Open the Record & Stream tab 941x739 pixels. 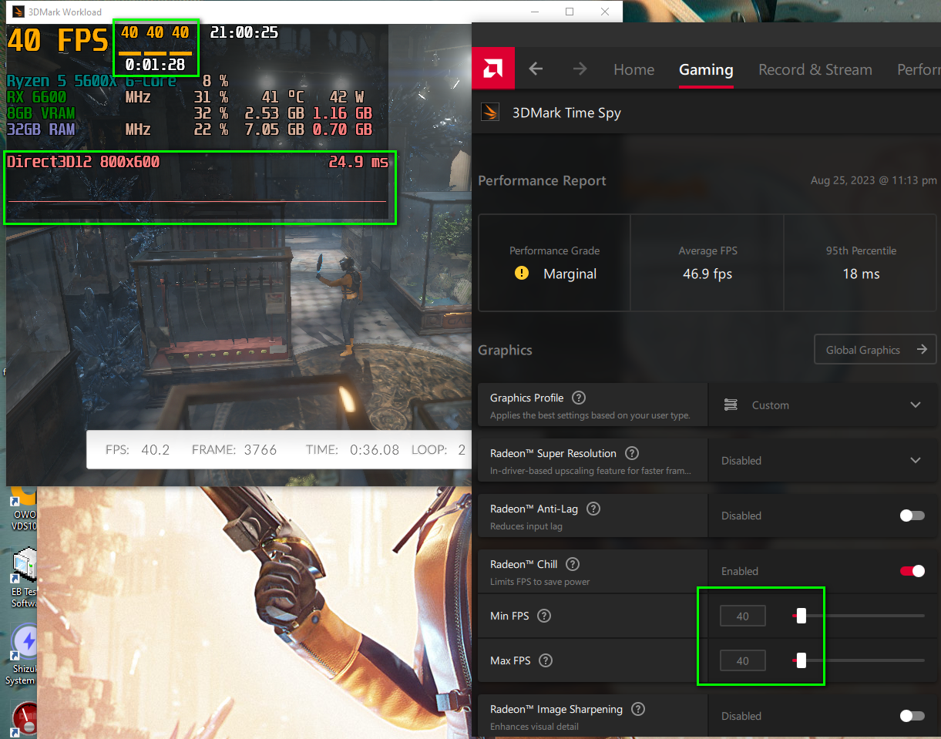click(x=815, y=69)
